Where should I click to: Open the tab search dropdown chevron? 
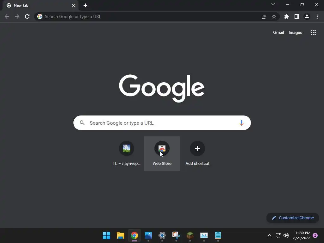273,4
